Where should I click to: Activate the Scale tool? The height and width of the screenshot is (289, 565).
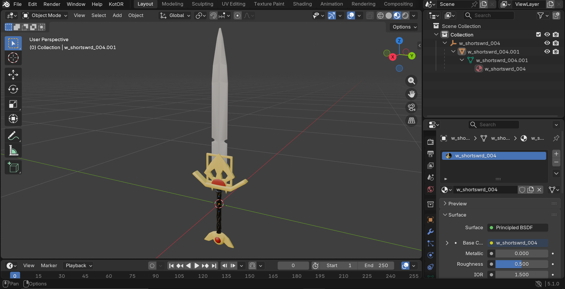13,104
